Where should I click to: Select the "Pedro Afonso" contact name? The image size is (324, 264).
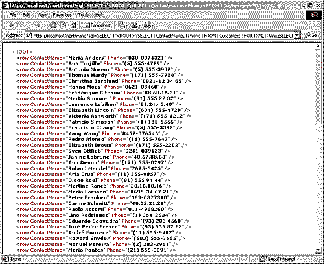86,139
